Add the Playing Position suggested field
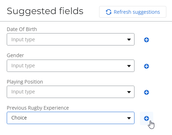Image resolution: width=172 pixels, height=135 pixels. 147,92
